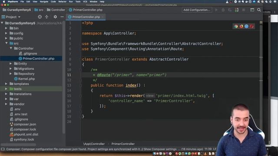Click the stop icon in run toolbar

coord(243,10)
